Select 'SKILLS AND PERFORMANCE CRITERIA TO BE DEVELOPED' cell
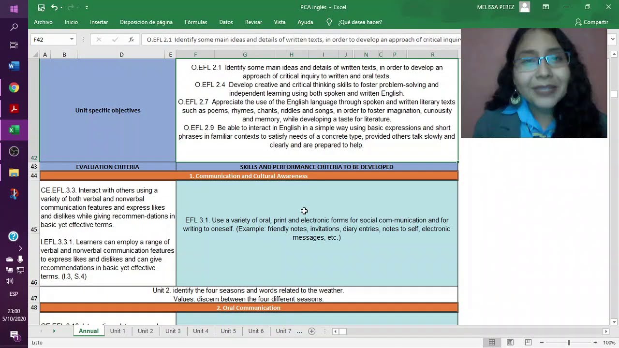 tap(317, 167)
